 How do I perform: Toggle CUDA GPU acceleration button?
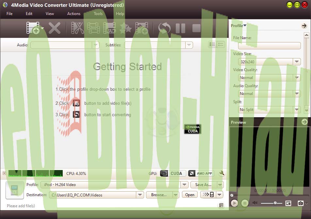[173, 173]
